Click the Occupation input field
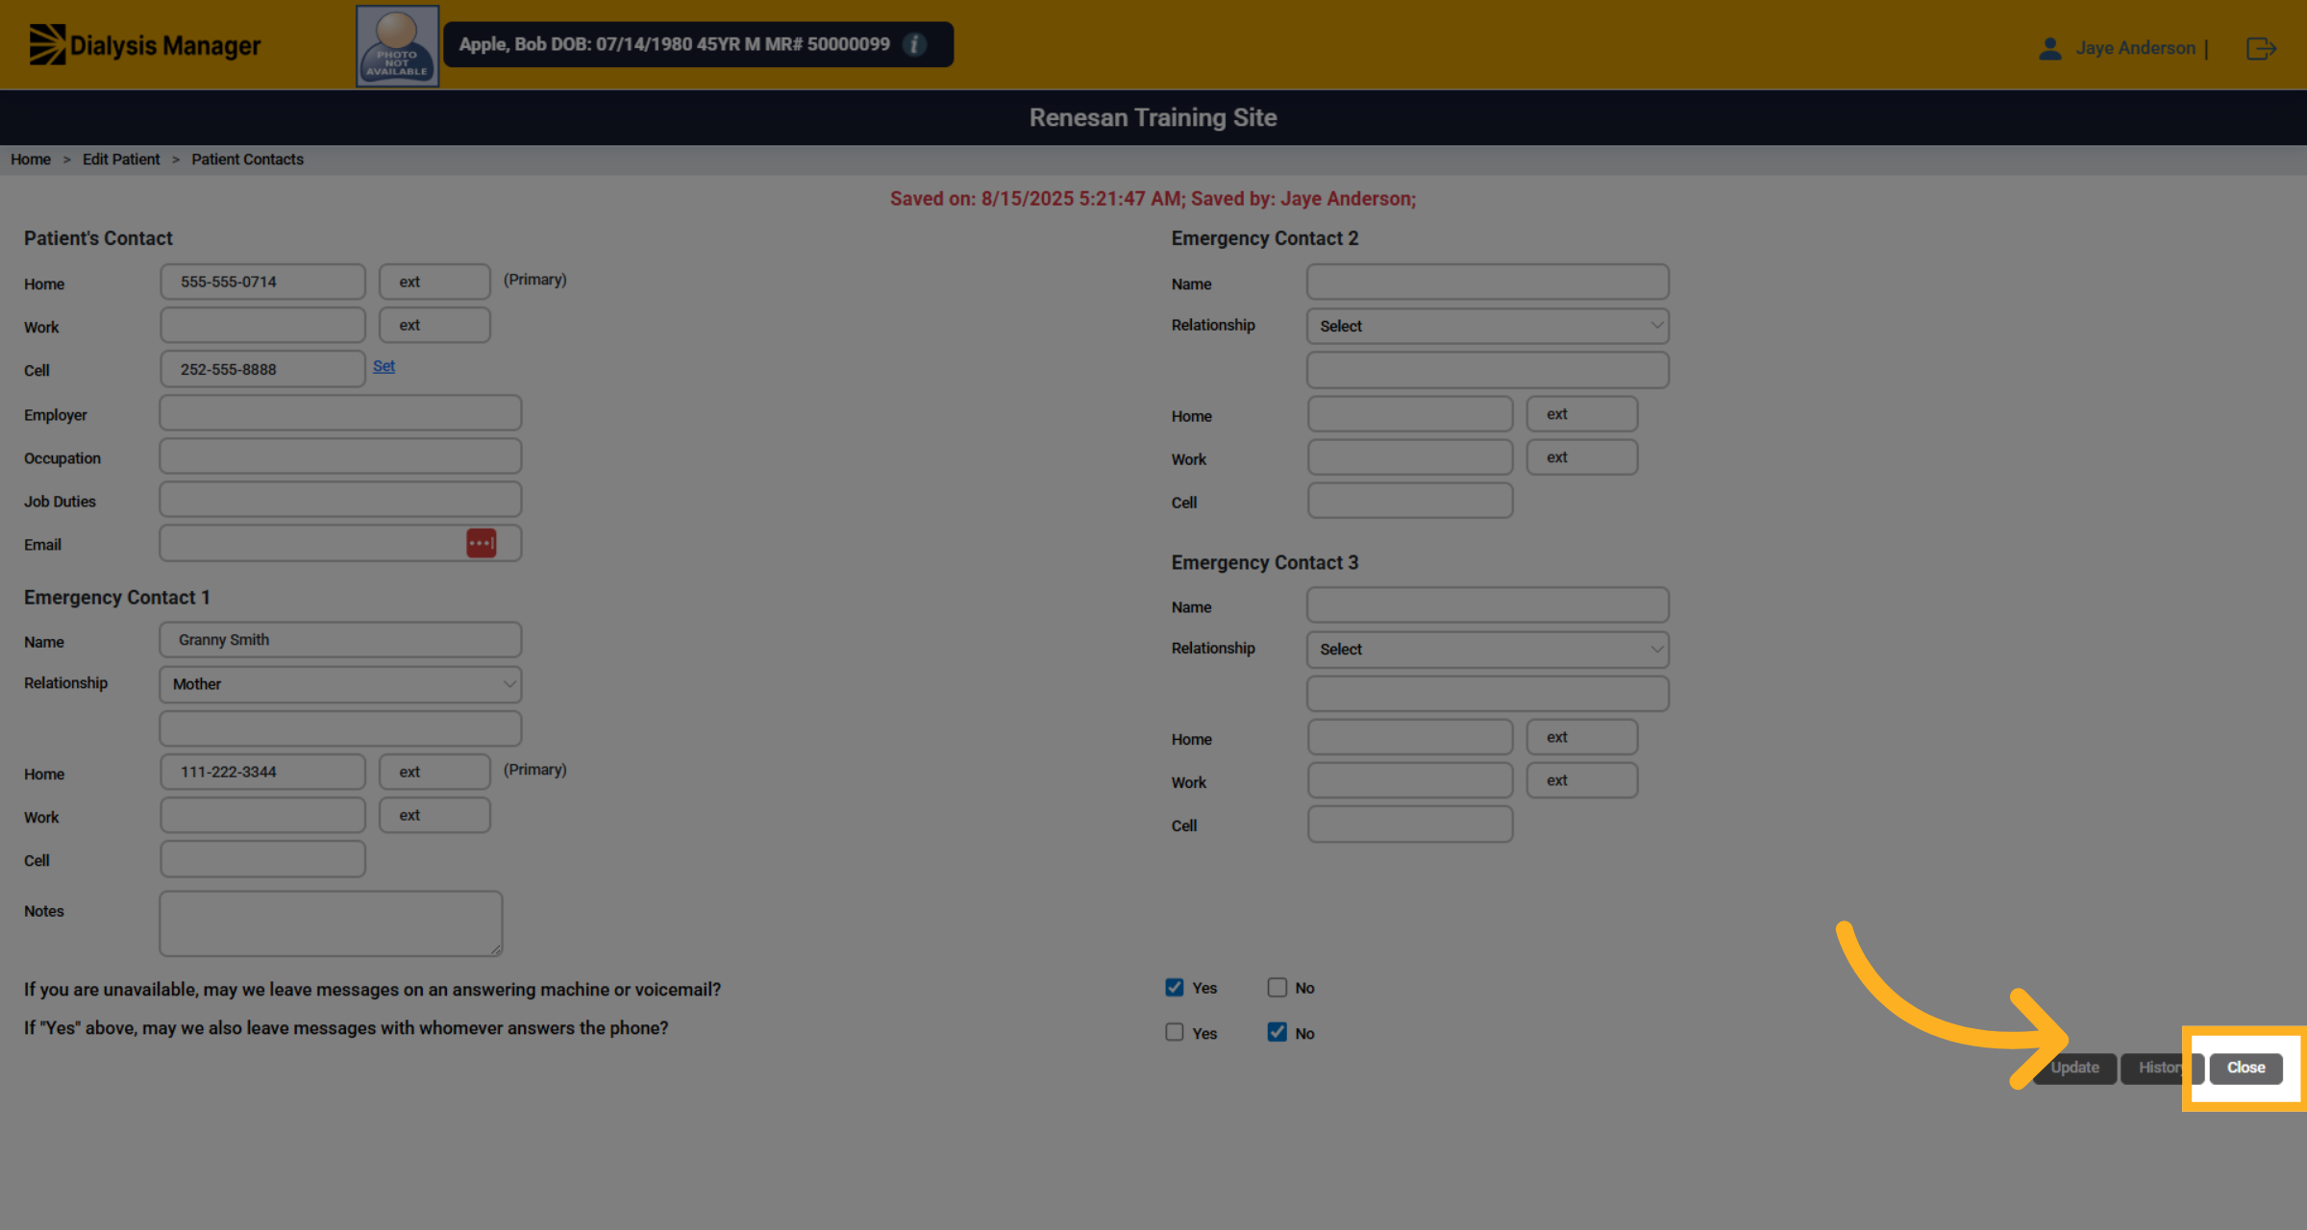Viewport: 2307px width, 1230px height. click(340, 456)
